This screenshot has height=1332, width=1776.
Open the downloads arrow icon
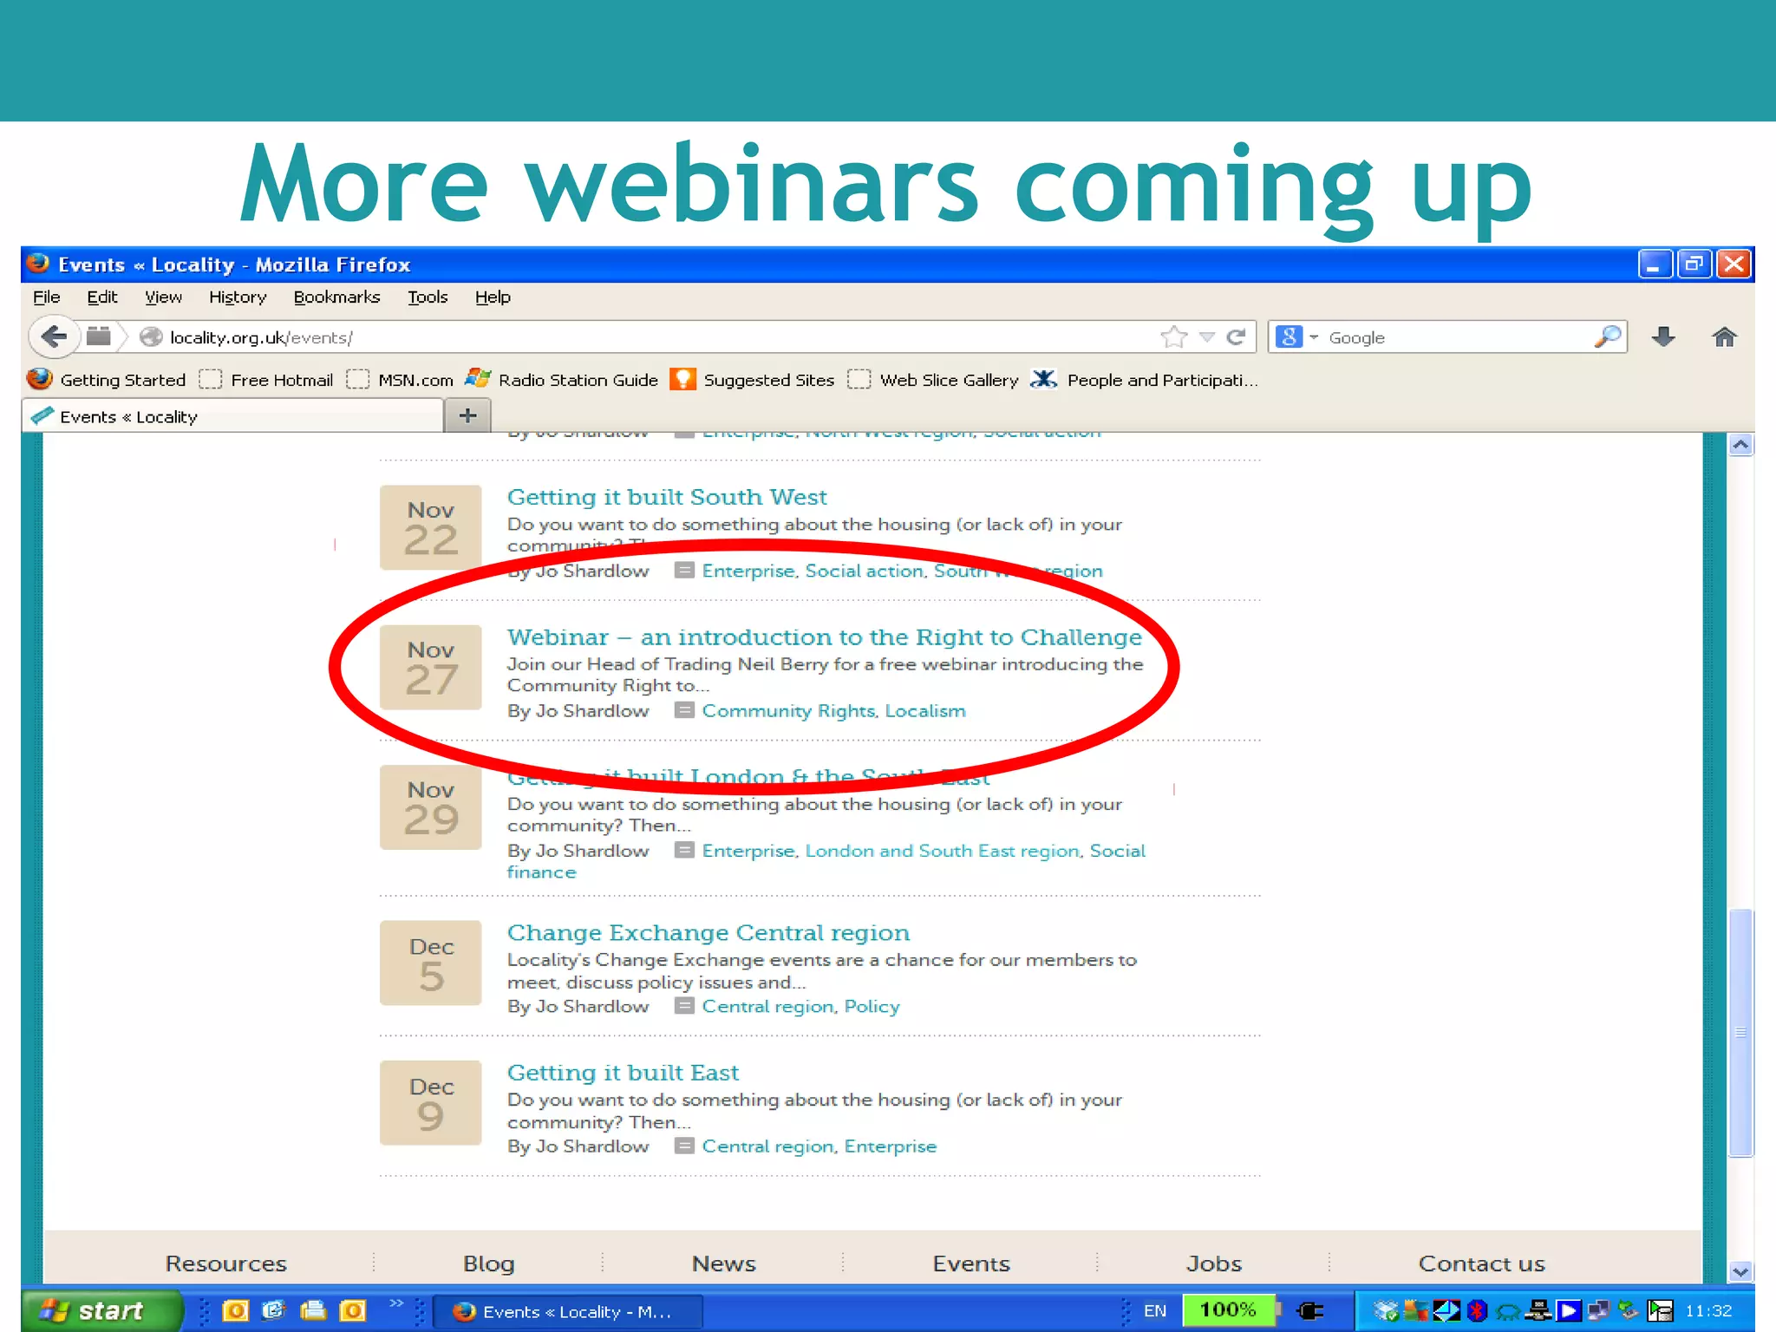[x=1662, y=337]
